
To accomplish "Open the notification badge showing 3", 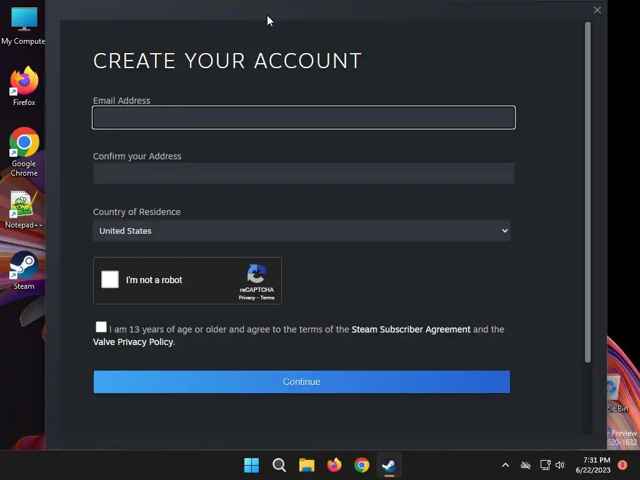I will 622,465.
